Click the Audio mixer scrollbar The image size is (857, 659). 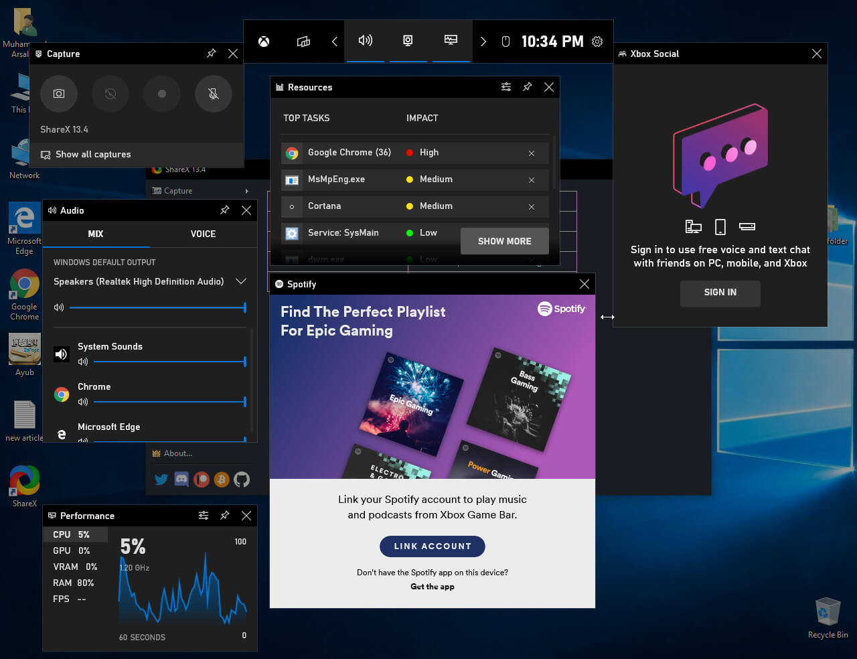tap(252, 380)
